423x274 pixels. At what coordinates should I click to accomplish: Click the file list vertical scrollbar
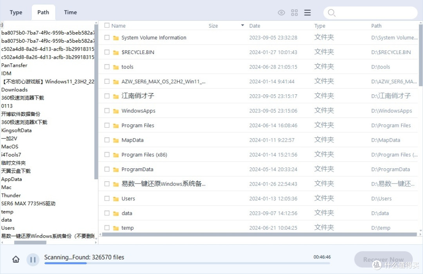[x=421, y=55]
